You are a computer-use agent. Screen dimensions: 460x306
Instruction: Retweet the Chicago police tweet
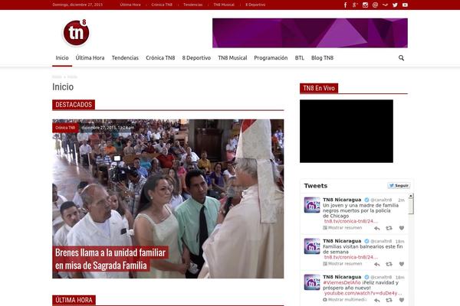389,228
